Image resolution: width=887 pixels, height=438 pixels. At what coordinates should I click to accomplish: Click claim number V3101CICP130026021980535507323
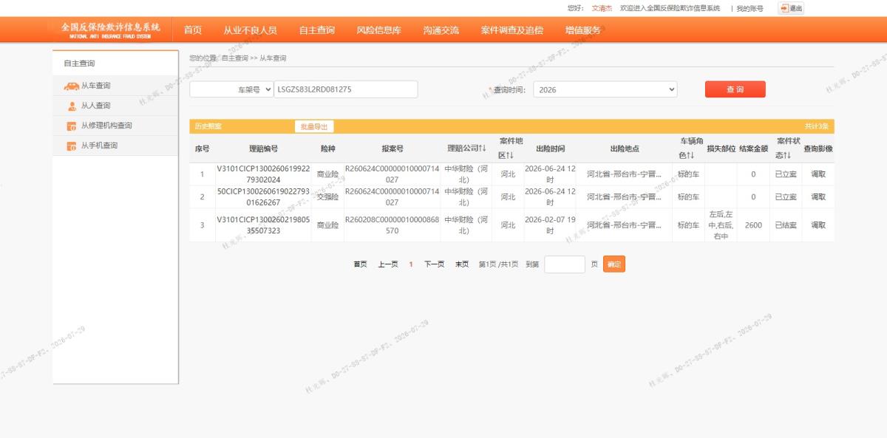263,225
